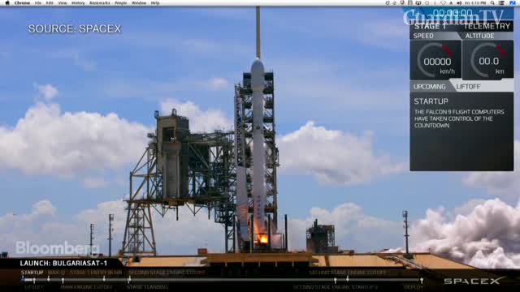Select the LIFTOFF tab in telemetry panel
This screenshot has width=520, height=292.
tap(468, 87)
